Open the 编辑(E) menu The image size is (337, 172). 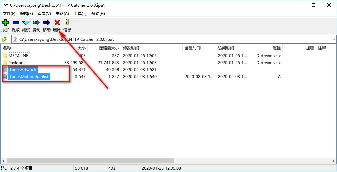point(26,14)
